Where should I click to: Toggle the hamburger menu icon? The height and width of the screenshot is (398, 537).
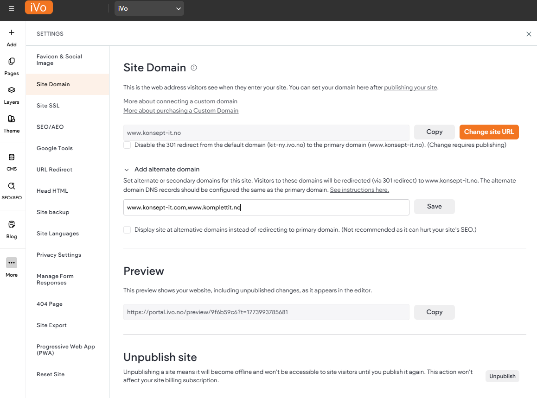pyautogui.click(x=12, y=8)
